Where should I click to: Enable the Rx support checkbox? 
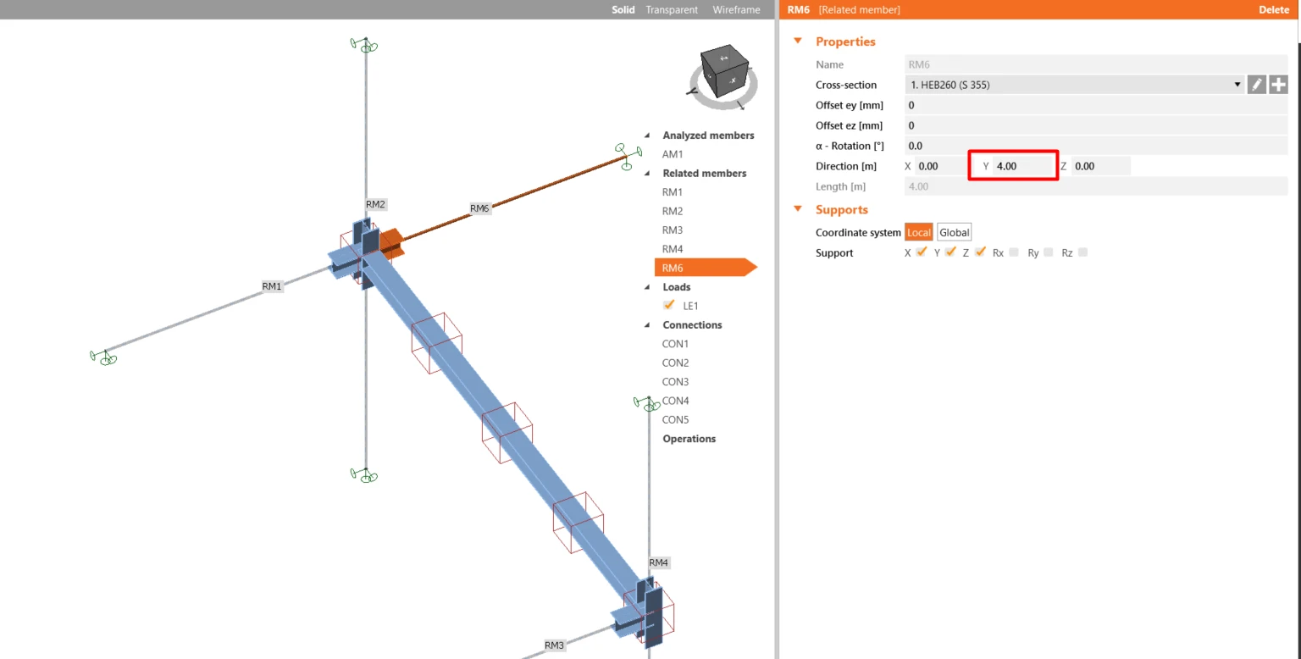[x=1014, y=252]
